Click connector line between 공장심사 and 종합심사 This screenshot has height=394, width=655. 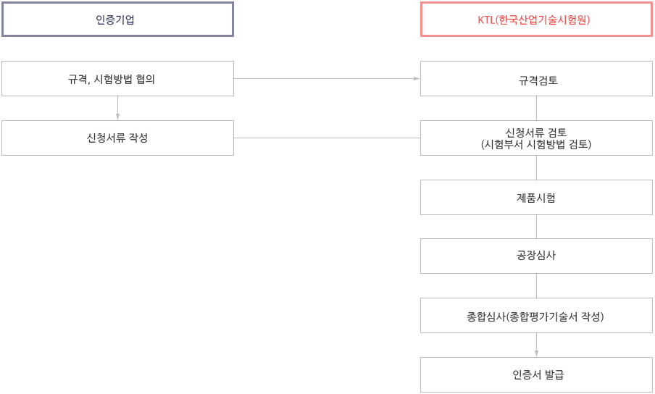(x=536, y=286)
